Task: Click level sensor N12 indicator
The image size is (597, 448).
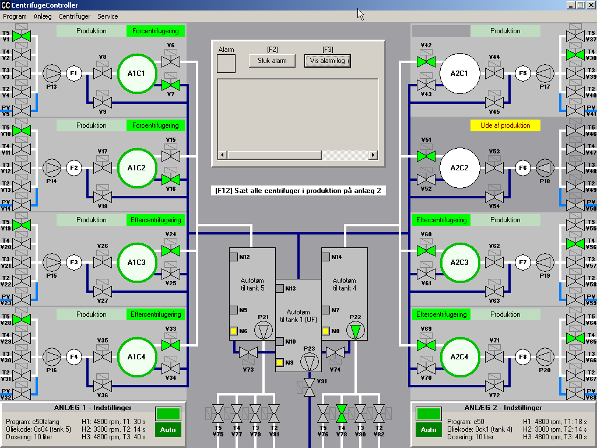Action: point(234,257)
